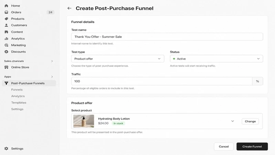Click the Content icon in sidebar
Image resolution: width=275 pixels, height=155 pixels.
[x=6, y=32]
